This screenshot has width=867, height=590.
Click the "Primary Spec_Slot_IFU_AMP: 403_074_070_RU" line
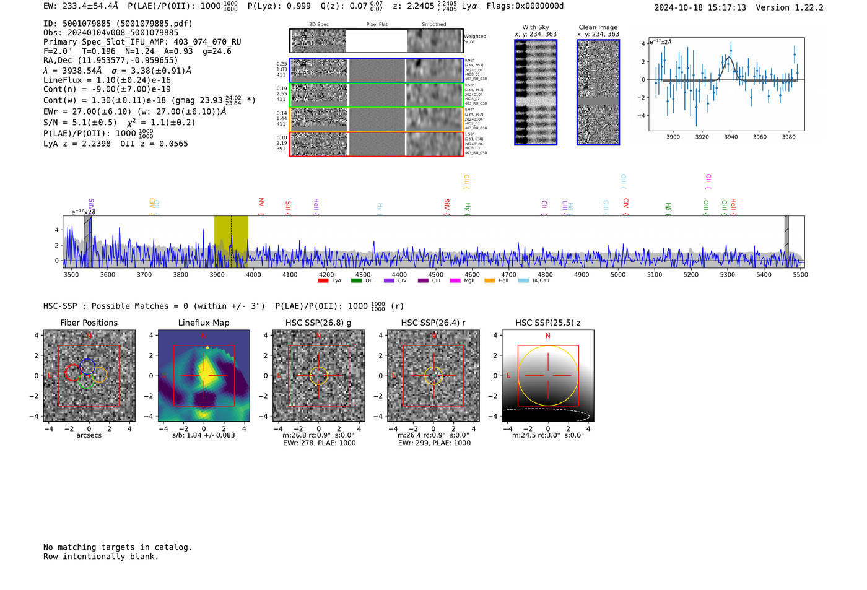142,42
